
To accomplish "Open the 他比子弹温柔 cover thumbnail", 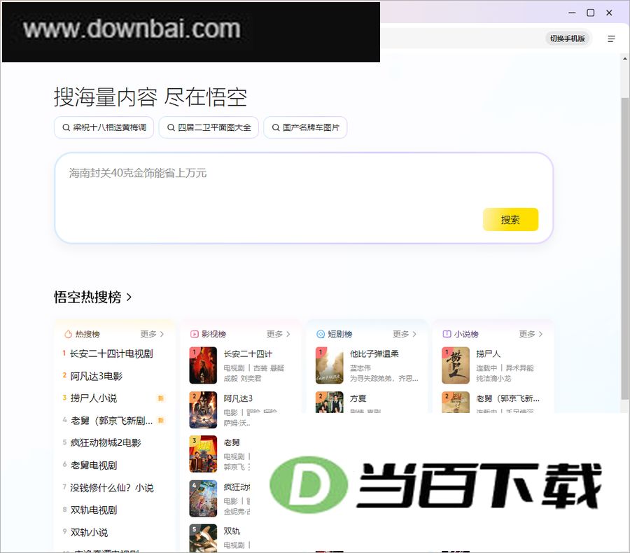I will pyautogui.click(x=330, y=365).
